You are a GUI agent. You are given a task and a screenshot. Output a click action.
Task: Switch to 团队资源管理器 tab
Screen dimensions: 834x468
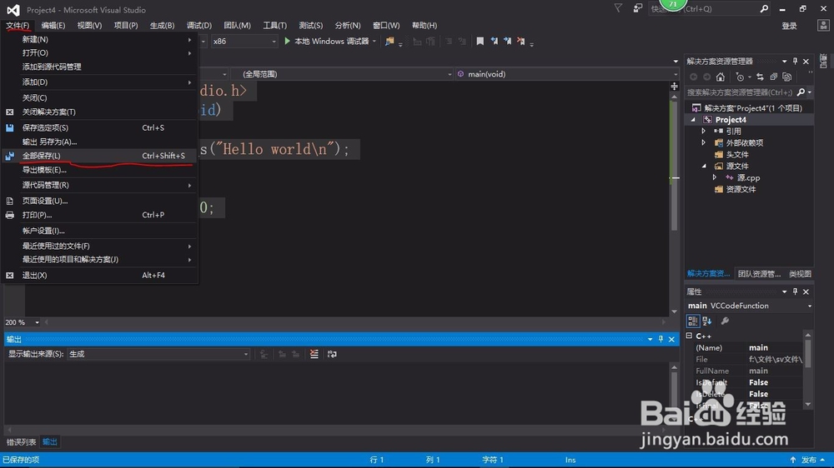759,274
